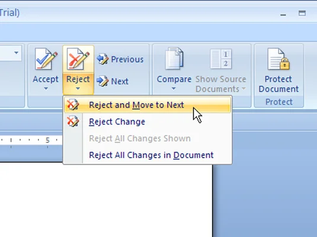
Task: Click icon beside Reject and Move to Next
Action: pos(73,104)
